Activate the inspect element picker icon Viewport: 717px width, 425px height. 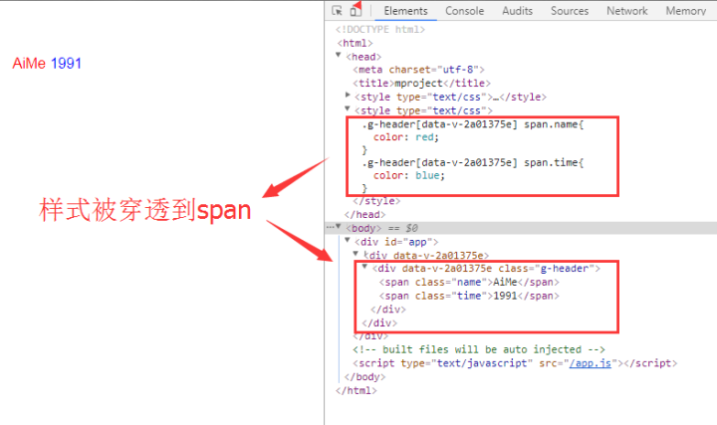coord(338,11)
